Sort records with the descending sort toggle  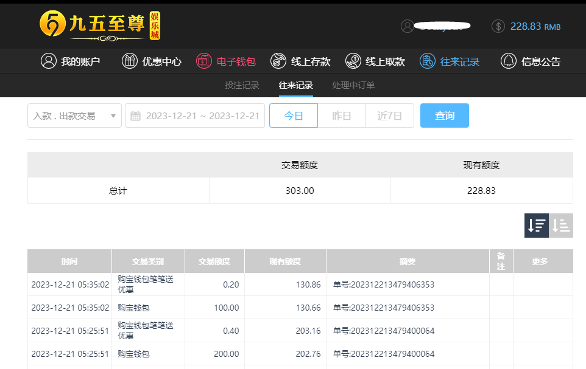pos(536,226)
